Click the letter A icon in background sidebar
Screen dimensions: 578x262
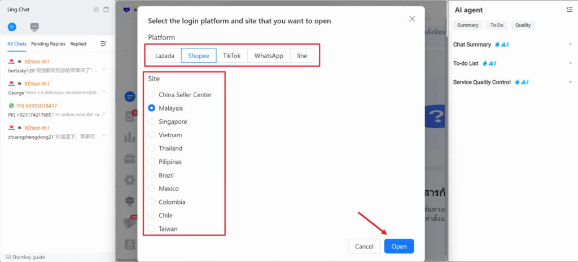(130, 244)
